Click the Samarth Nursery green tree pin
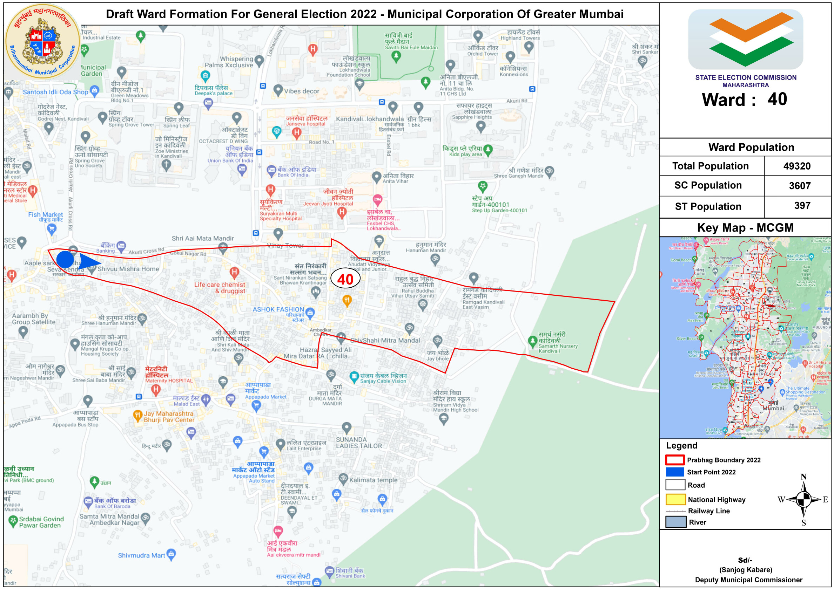834x589 pixels. point(532,341)
